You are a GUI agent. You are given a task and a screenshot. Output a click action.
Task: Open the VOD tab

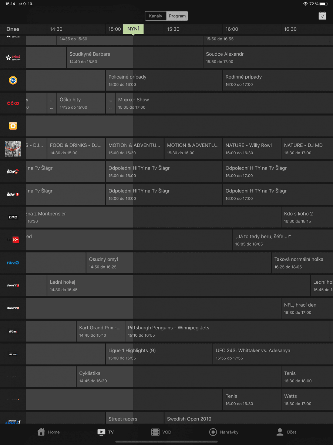(161, 432)
